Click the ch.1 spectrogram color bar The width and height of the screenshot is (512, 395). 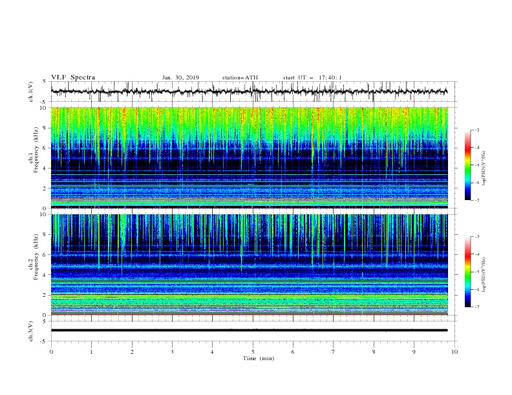(x=467, y=165)
